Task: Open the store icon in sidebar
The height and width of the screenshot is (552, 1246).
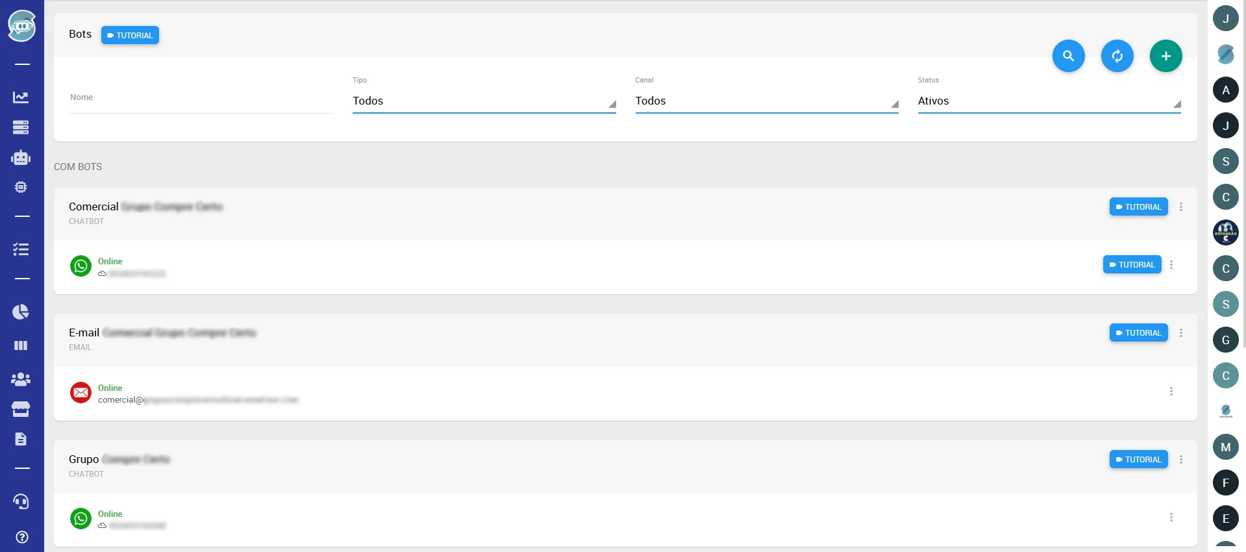Action: 21,409
